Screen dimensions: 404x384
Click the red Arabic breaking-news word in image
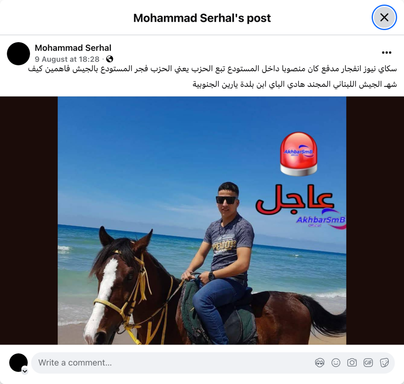pos(294,200)
